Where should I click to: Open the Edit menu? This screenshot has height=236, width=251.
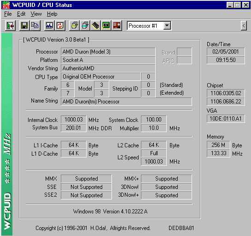pos(21,14)
